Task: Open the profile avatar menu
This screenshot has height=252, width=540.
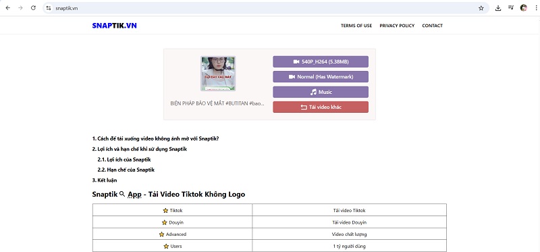Action: (x=524, y=8)
